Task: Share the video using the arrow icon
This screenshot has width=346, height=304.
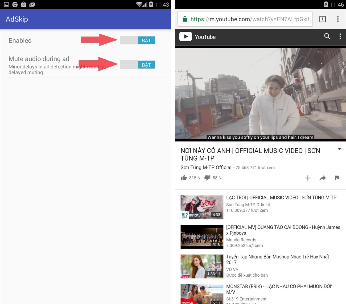Action: click(x=323, y=178)
